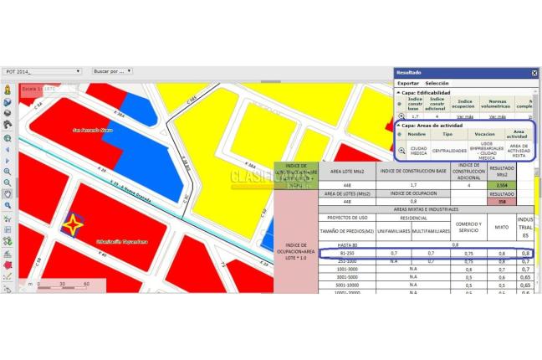Collapse the Capa: Edificabilidad section
Viewport: 542px width, 360px height.
click(398, 93)
